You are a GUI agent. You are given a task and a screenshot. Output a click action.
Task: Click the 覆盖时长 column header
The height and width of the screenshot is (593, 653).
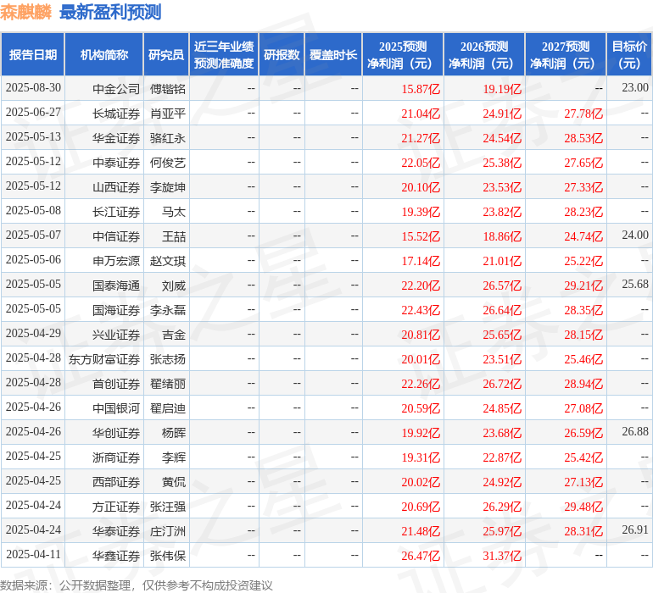click(333, 54)
